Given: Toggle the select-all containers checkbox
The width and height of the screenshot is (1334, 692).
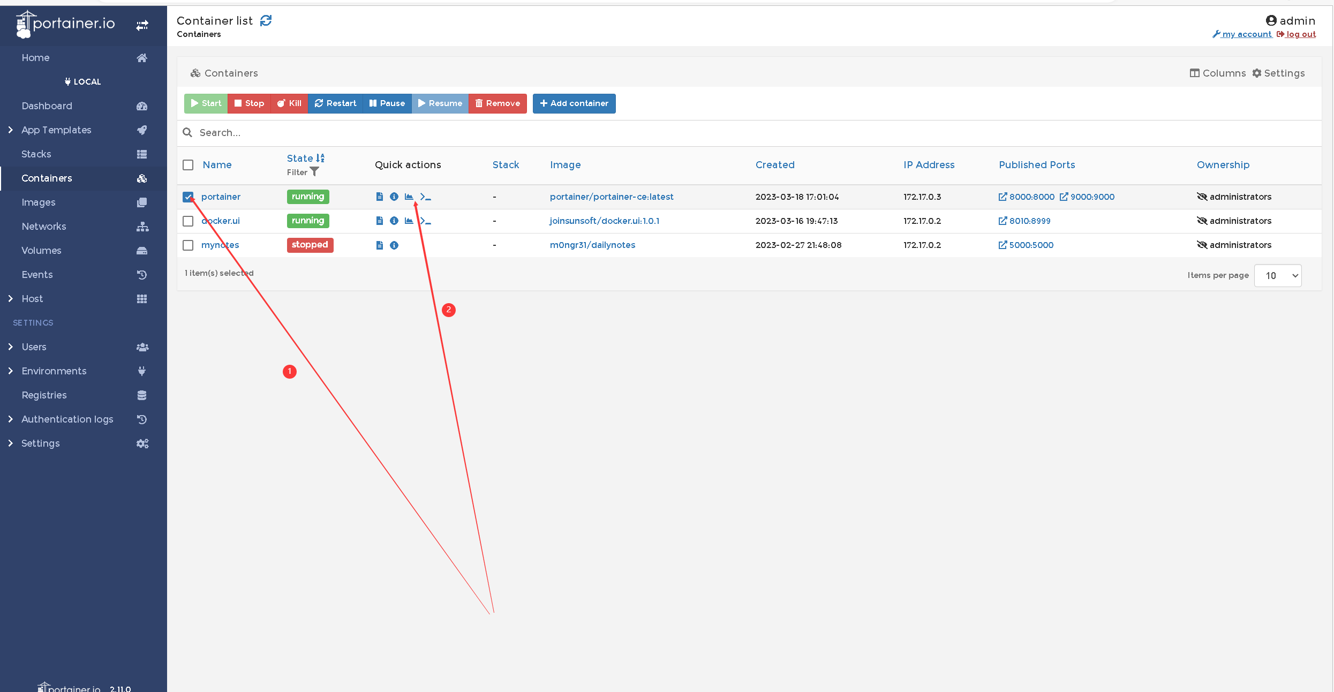Looking at the screenshot, I should coord(188,165).
